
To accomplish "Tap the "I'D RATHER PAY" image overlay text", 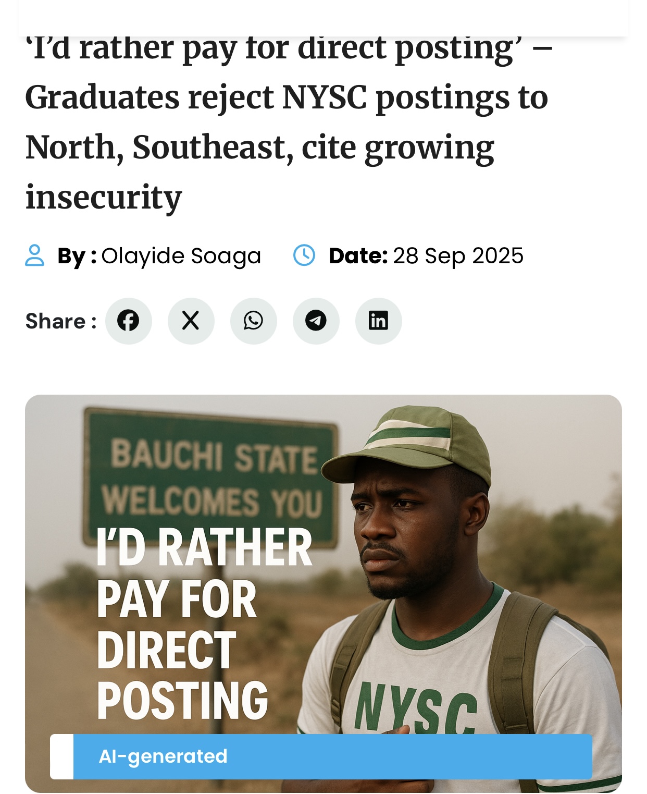I will point(203,623).
